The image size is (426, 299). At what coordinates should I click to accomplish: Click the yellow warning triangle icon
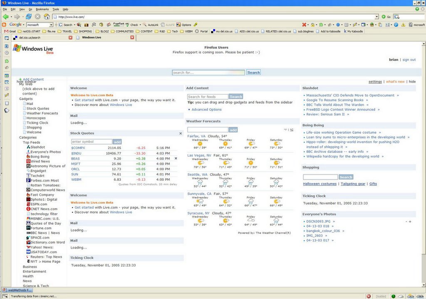403,25
